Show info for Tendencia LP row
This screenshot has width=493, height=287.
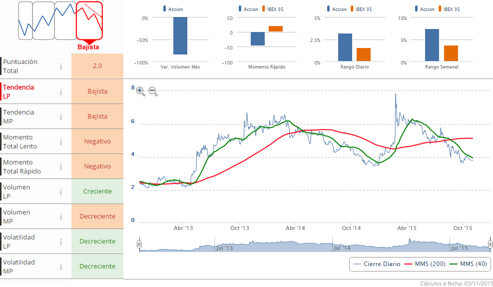(60, 91)
